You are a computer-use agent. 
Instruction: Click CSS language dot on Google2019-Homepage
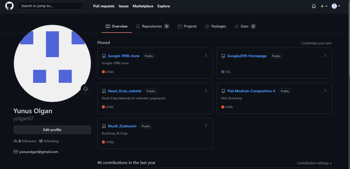coord(223,72)
